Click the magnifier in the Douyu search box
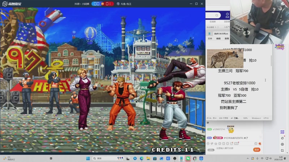The width and height of the screenshot is (289, 162). (x=217, y=15)
